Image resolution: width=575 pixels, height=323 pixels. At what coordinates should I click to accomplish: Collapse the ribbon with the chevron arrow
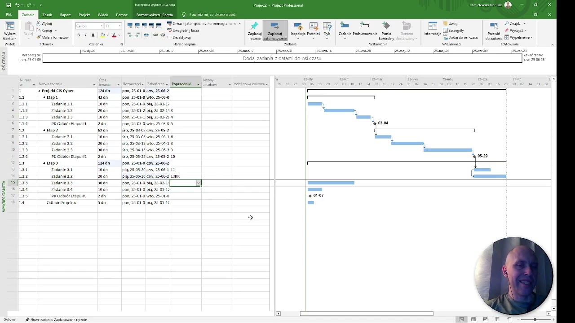[552, 44]
